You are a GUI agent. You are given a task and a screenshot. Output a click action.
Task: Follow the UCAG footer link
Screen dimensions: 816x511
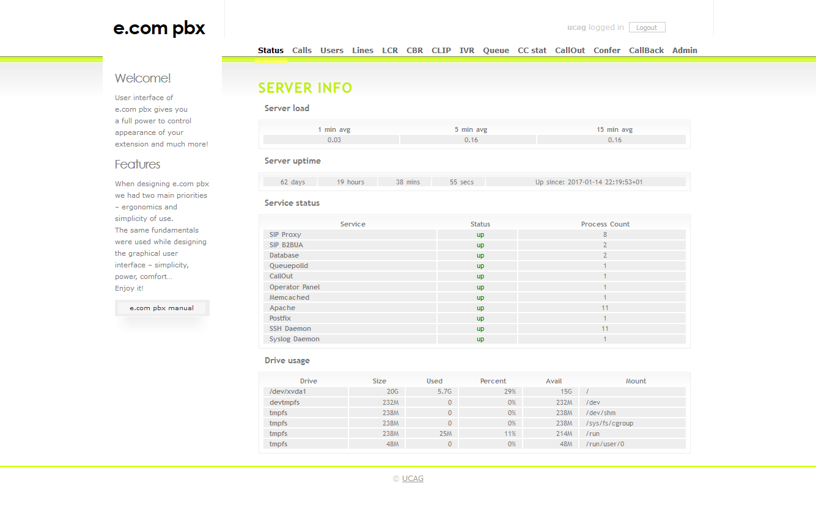pos(413,479)
